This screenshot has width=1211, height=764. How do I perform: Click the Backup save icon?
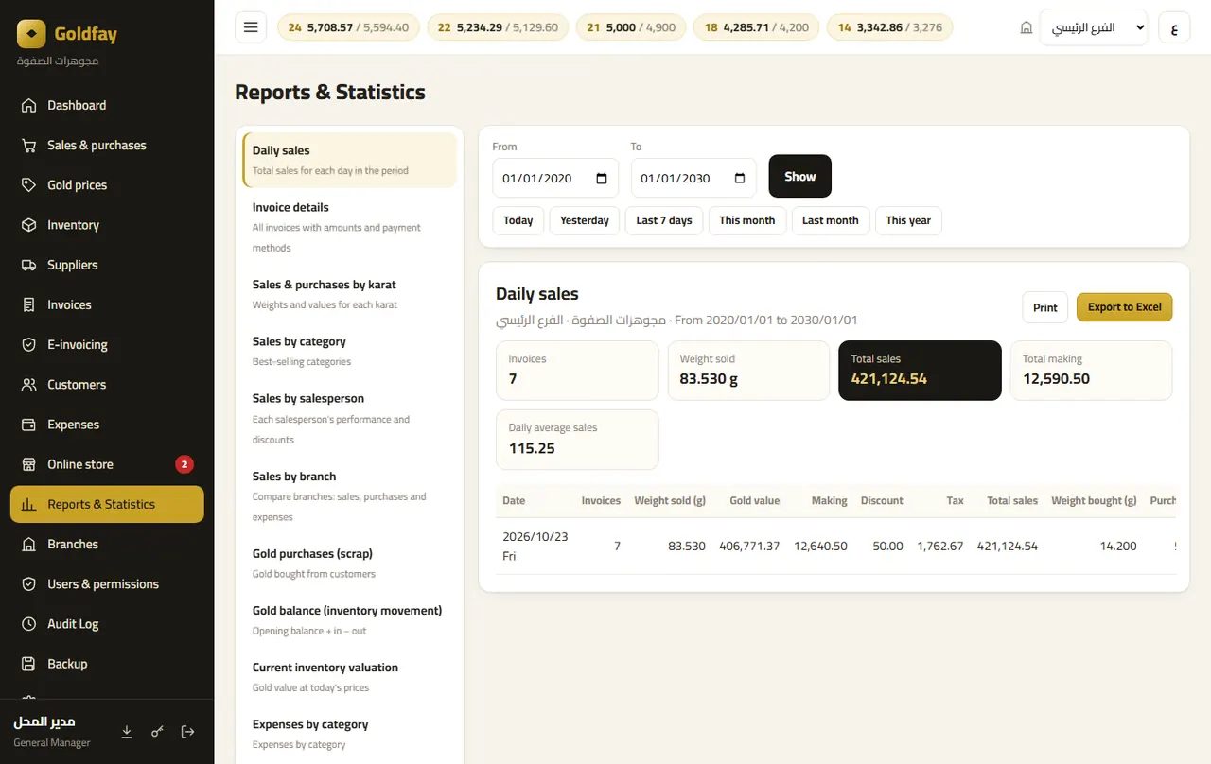pyautogui.click(x=29, y=664)
